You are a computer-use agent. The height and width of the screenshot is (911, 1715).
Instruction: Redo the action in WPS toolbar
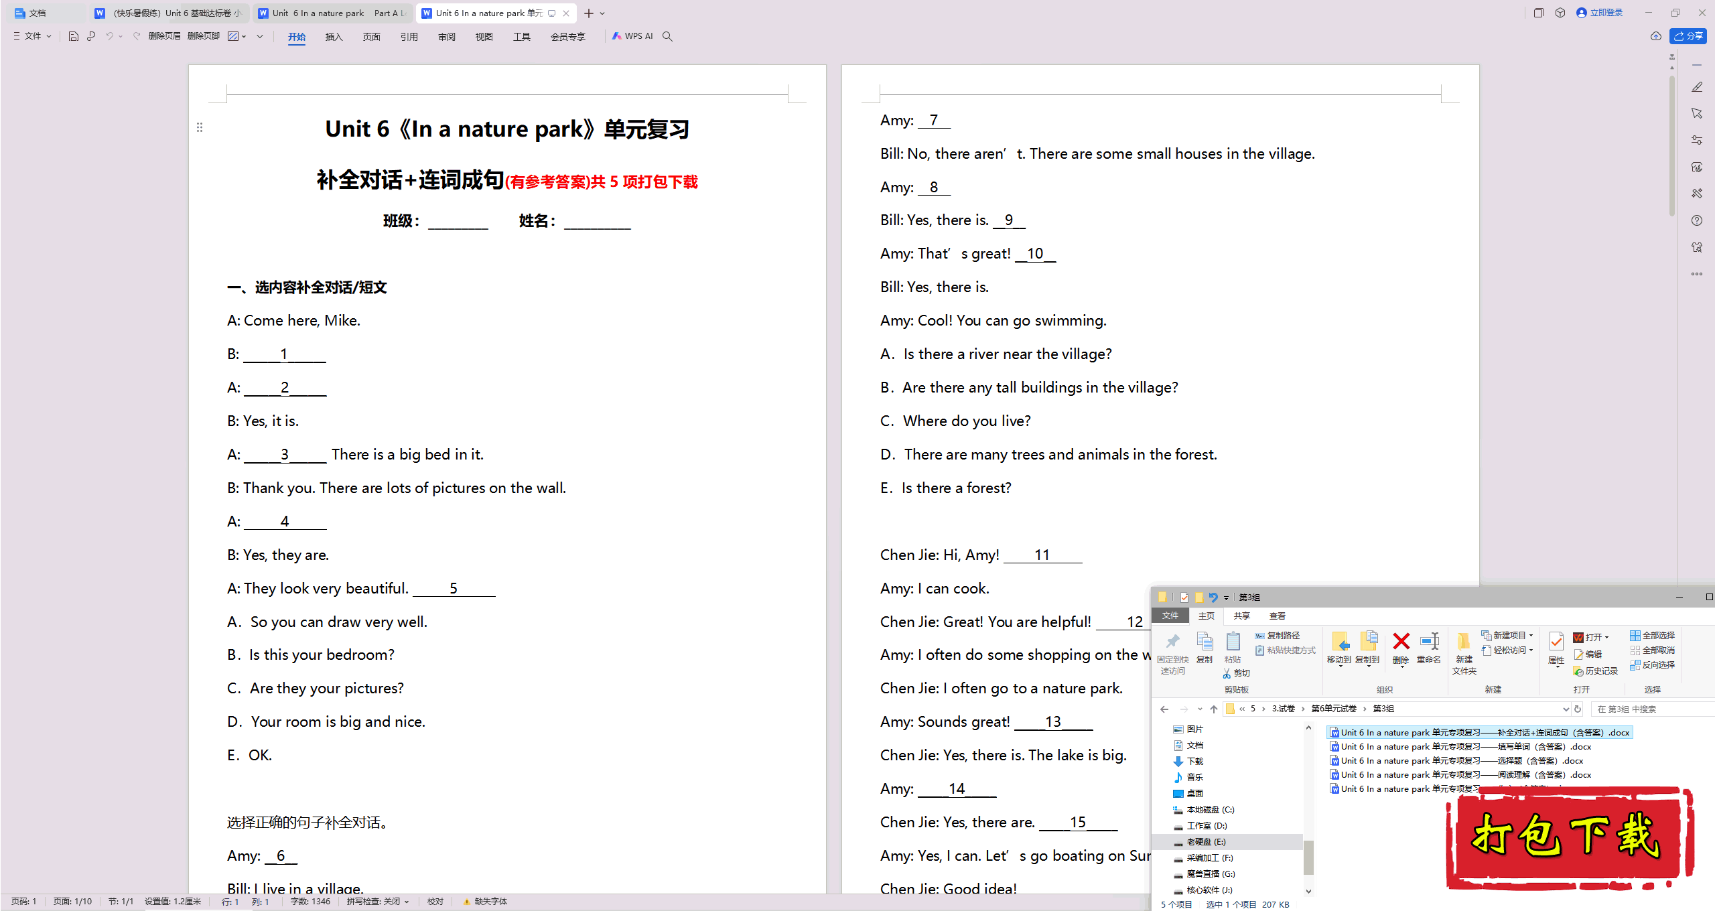coord(136,36)
